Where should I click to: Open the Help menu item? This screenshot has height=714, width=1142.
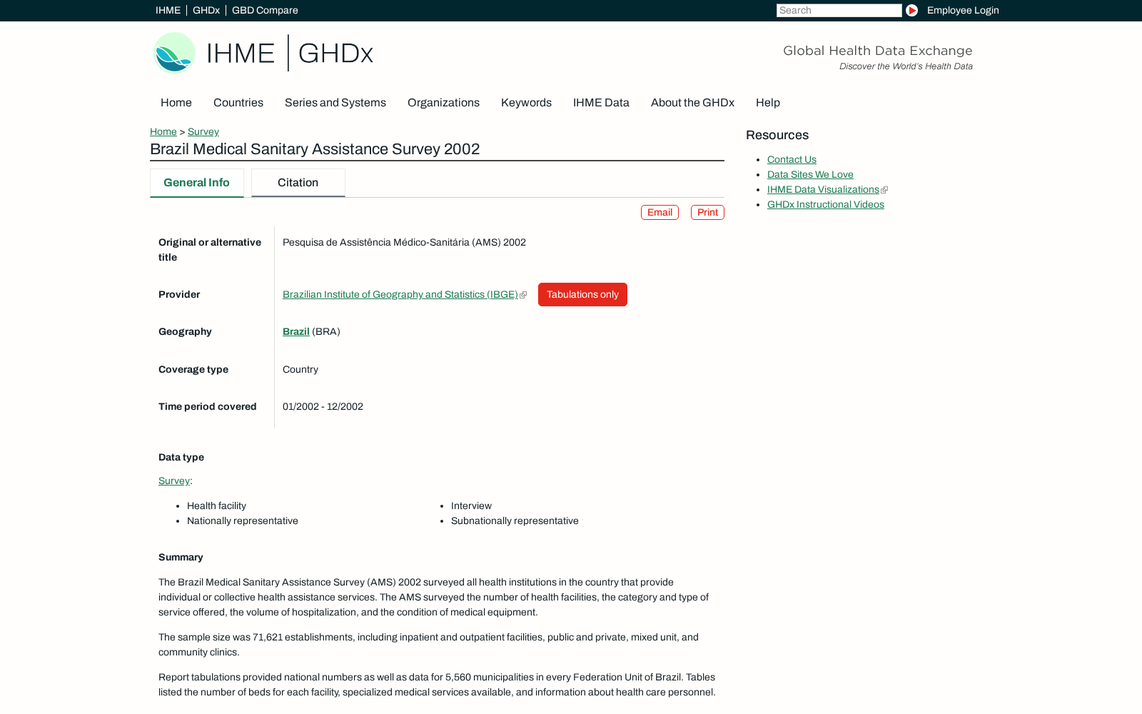coord(768,103)
